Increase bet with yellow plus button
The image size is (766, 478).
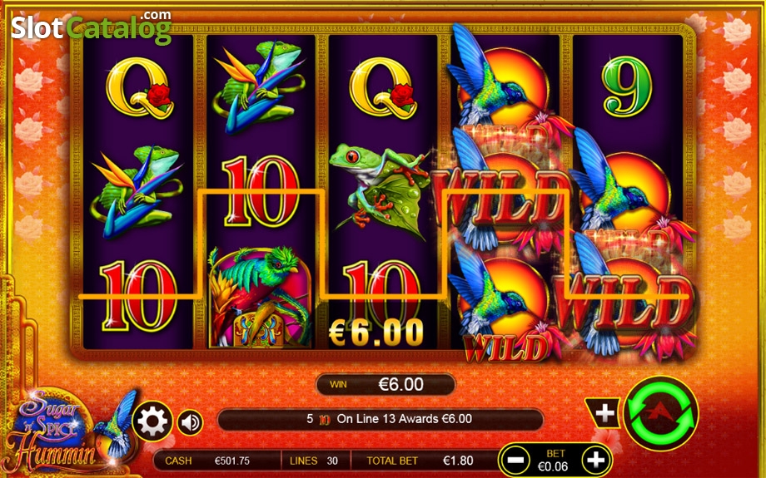click(595, 460)
